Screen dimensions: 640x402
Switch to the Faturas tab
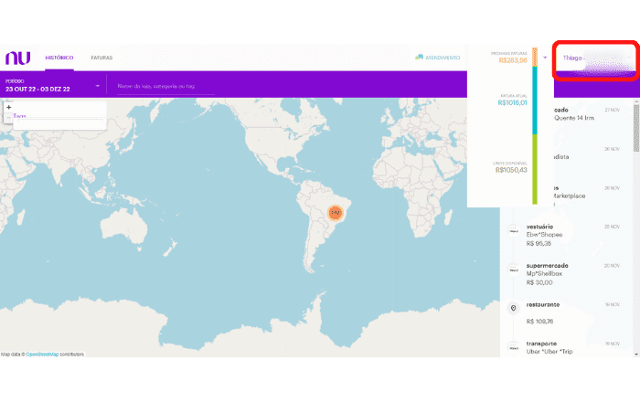(101, 58)
